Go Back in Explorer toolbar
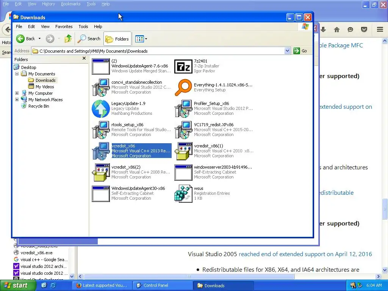The width and height of the screenshot is (388, 291). point(26,39)
